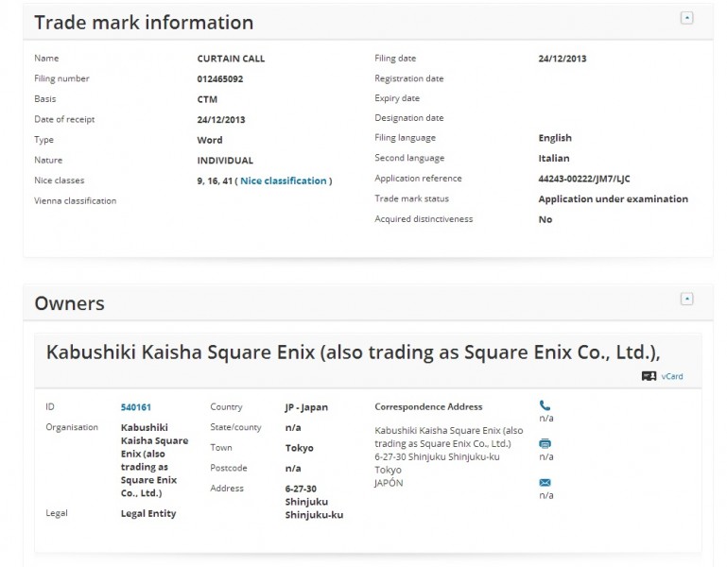Click the fax printer icon

[x=545, y=443]
